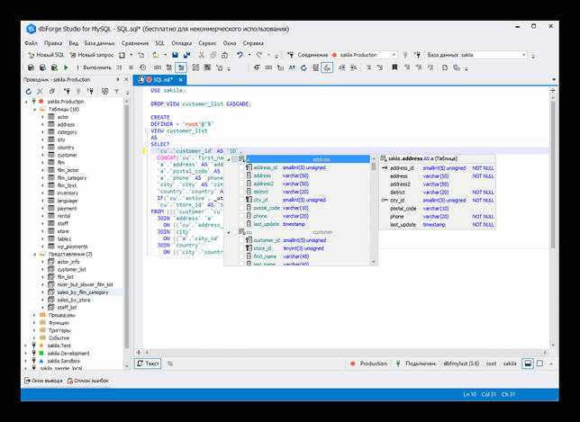The image size is (580, 422).
Task: Open the Список ошибок panel
Action: pos(88,381)
